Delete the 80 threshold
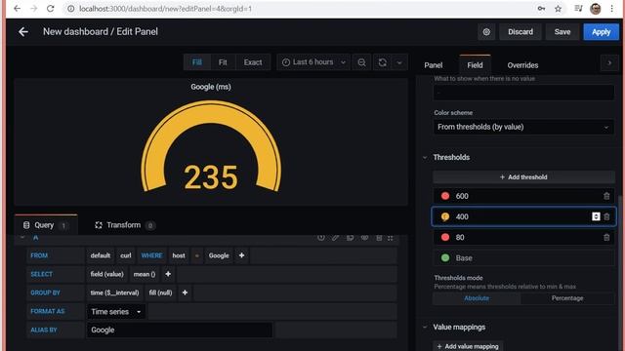 point(606,238)
